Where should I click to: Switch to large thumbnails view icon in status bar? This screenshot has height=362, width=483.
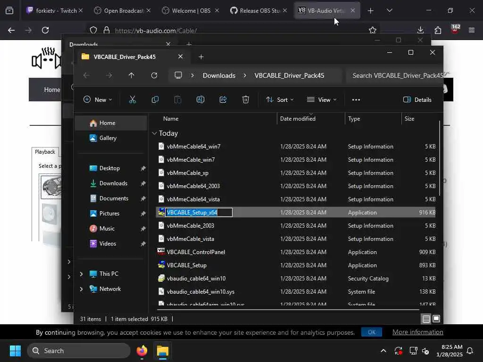(x=436, y=319)
